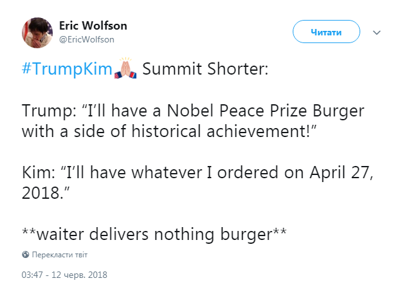Click the word 'Trump:' at the quote start
This screenshot has width=404, height=285.
point(49,111)
